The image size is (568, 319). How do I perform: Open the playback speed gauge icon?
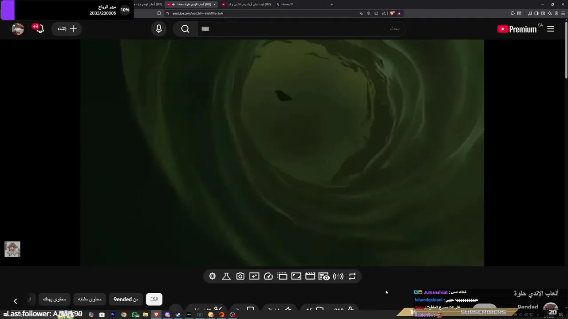tap(268, 276)
